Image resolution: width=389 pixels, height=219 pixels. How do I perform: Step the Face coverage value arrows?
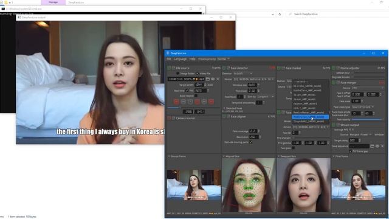258,131
